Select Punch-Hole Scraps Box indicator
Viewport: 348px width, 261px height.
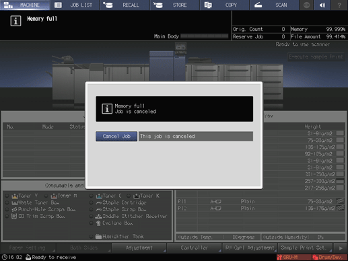[7, 209]
